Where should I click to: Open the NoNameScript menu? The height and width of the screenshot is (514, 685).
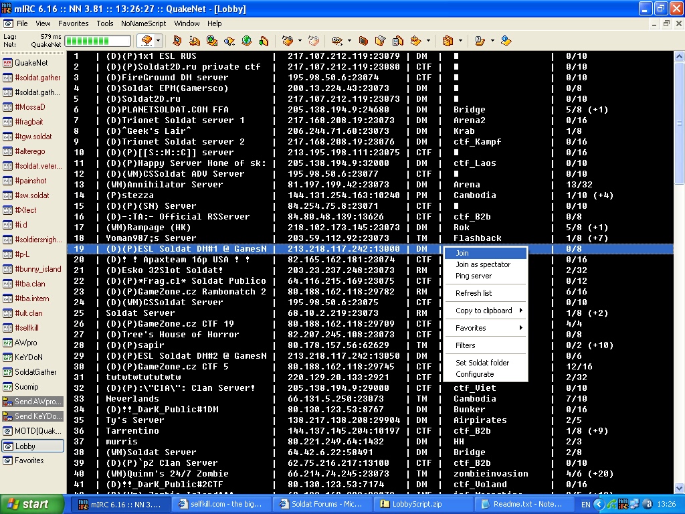143,23
